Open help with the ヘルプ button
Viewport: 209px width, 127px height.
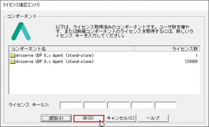153,118
